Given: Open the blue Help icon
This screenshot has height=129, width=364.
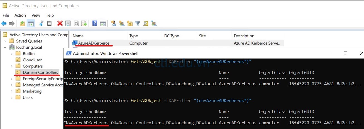Looking at the screenshot, I should pos(95,24).
